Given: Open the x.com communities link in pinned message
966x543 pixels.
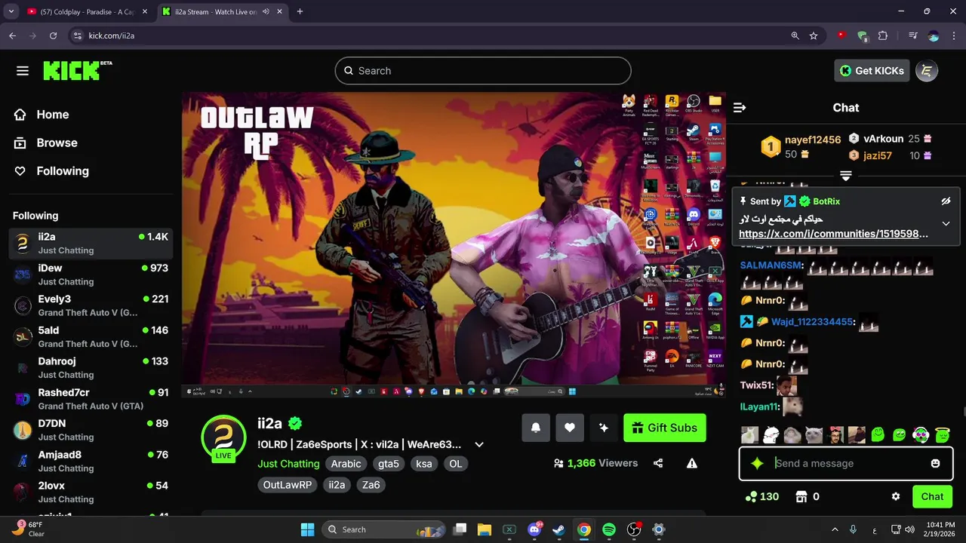Looking at the screenshot, I should 833,234.
